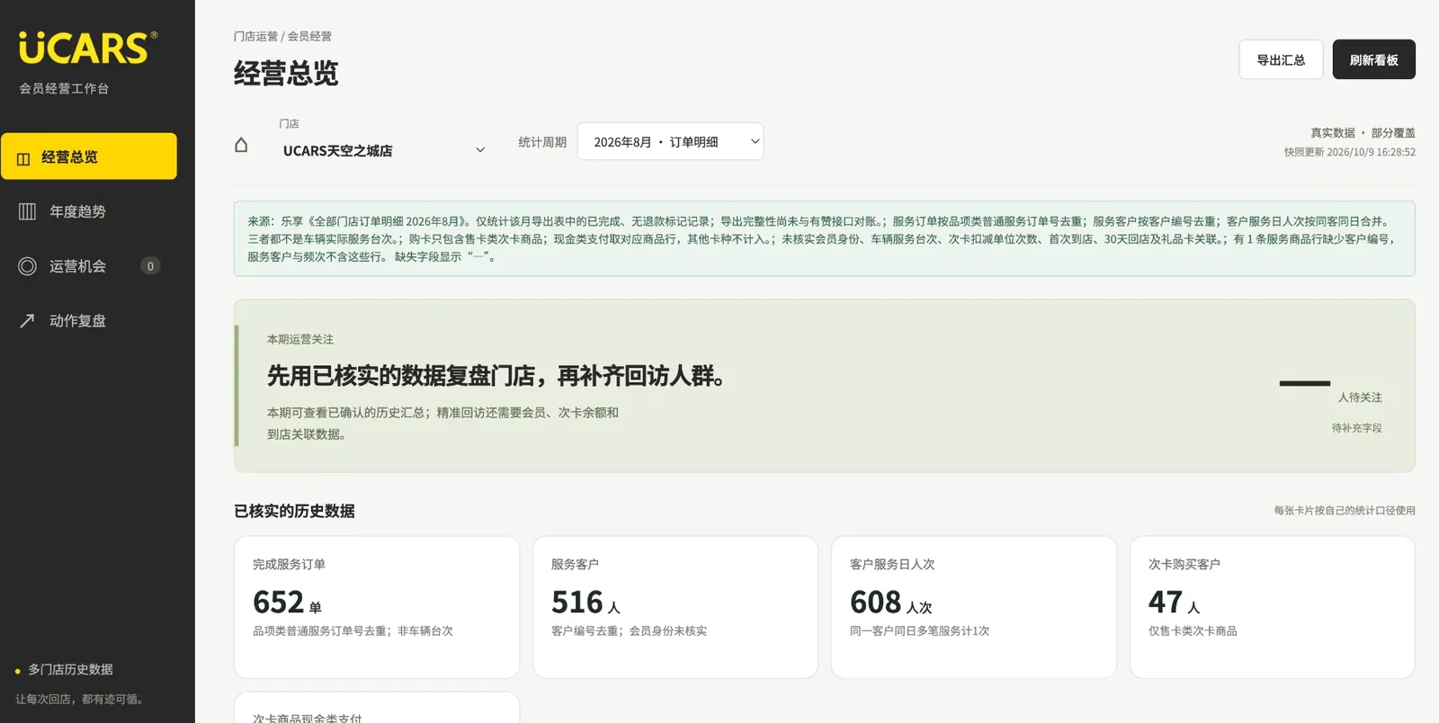1439x723 pixels.
Task: Open the 年度趋势 menu item
Action: pos(89,211)
